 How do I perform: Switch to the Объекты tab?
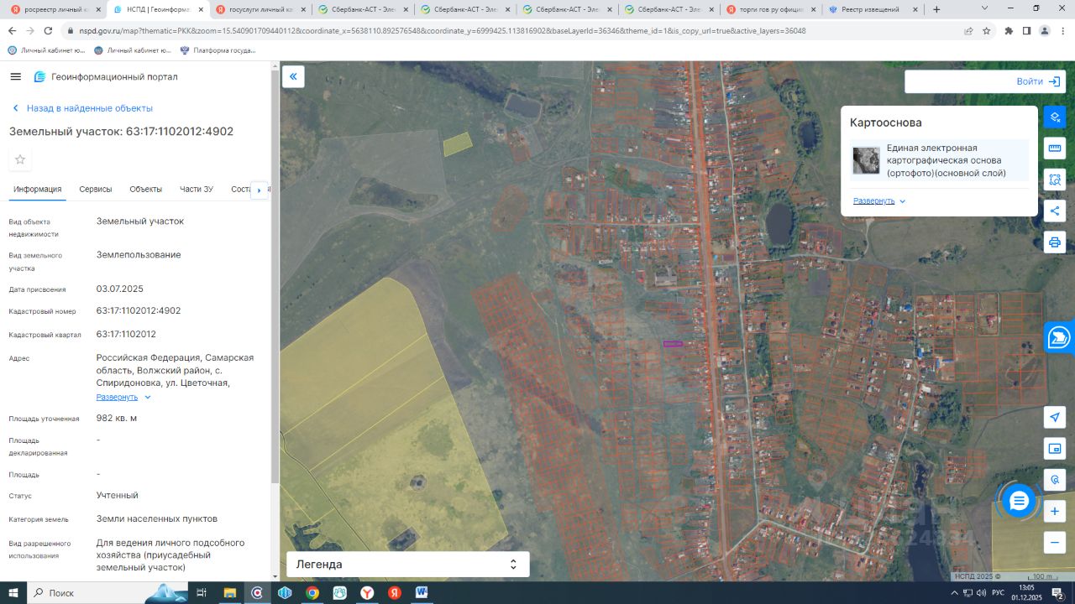coord(145,190)
